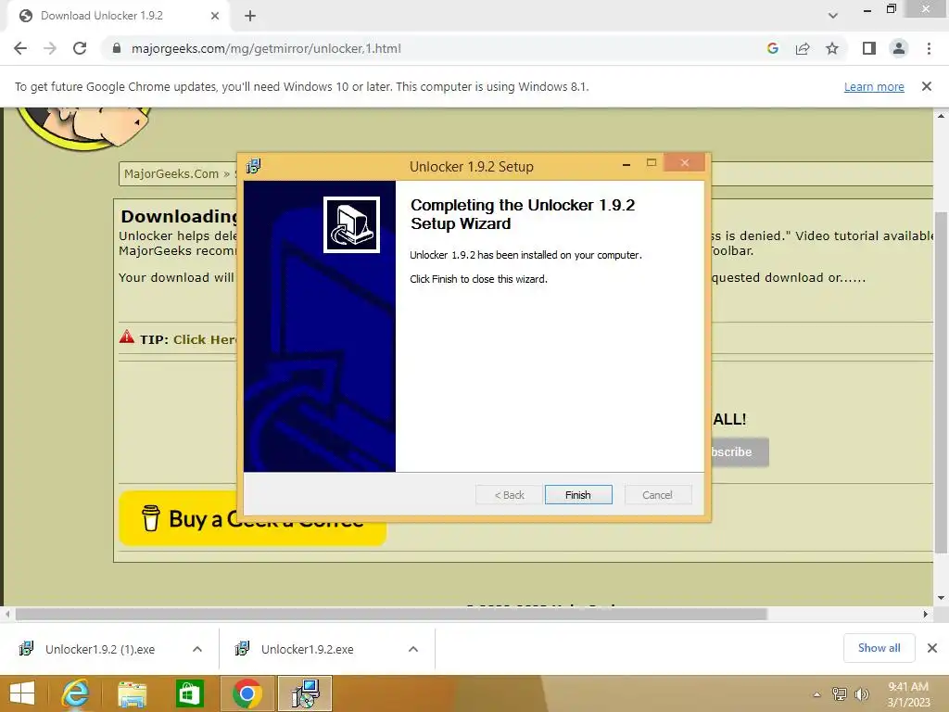Open downloaded Unlocker1.9.2.exe item
The width and height of the screenshot is (949, 712).
[x=295, y=649]
